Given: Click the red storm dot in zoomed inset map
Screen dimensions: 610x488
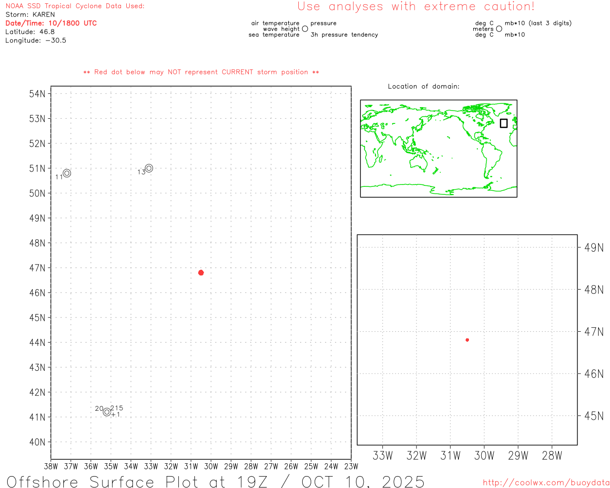Looking at the screenshot, I should tap(467, 340).
